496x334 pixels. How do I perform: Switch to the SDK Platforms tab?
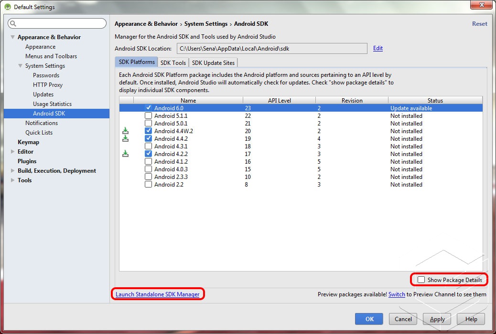(x=136, y=62)
